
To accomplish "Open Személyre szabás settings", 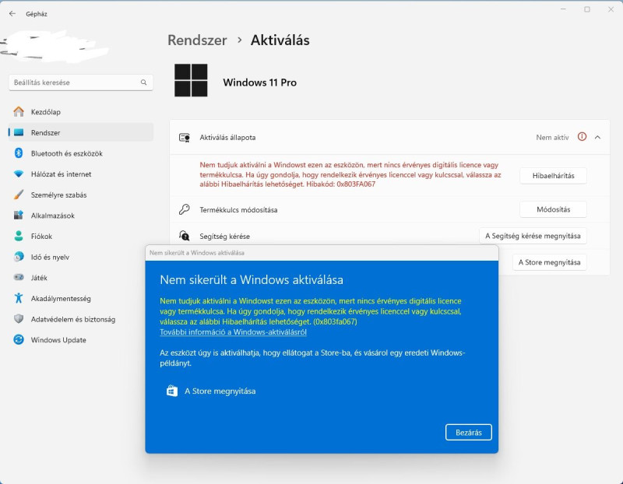I will [81, 195].
